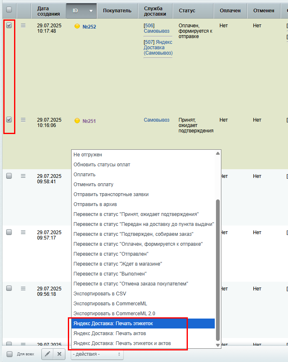The width and height of the screenshot is (288, 362).
Task: Select 'Не отгружен' action
Action: coord(143,155)
